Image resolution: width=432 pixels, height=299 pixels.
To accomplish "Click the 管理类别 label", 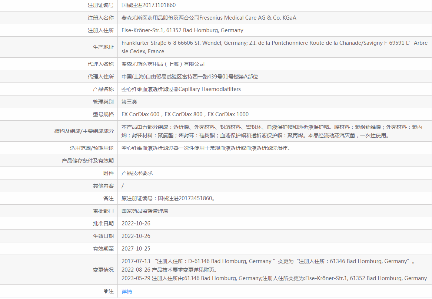I will tap(103, 102).
